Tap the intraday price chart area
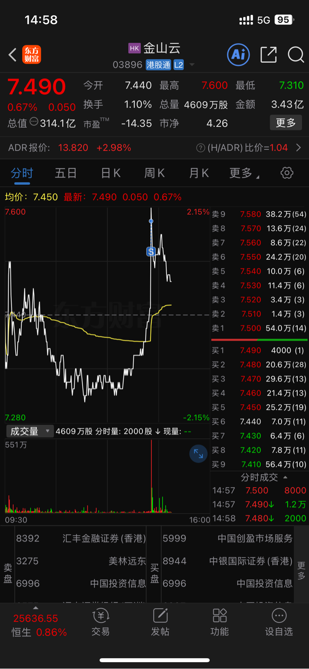 107,315
